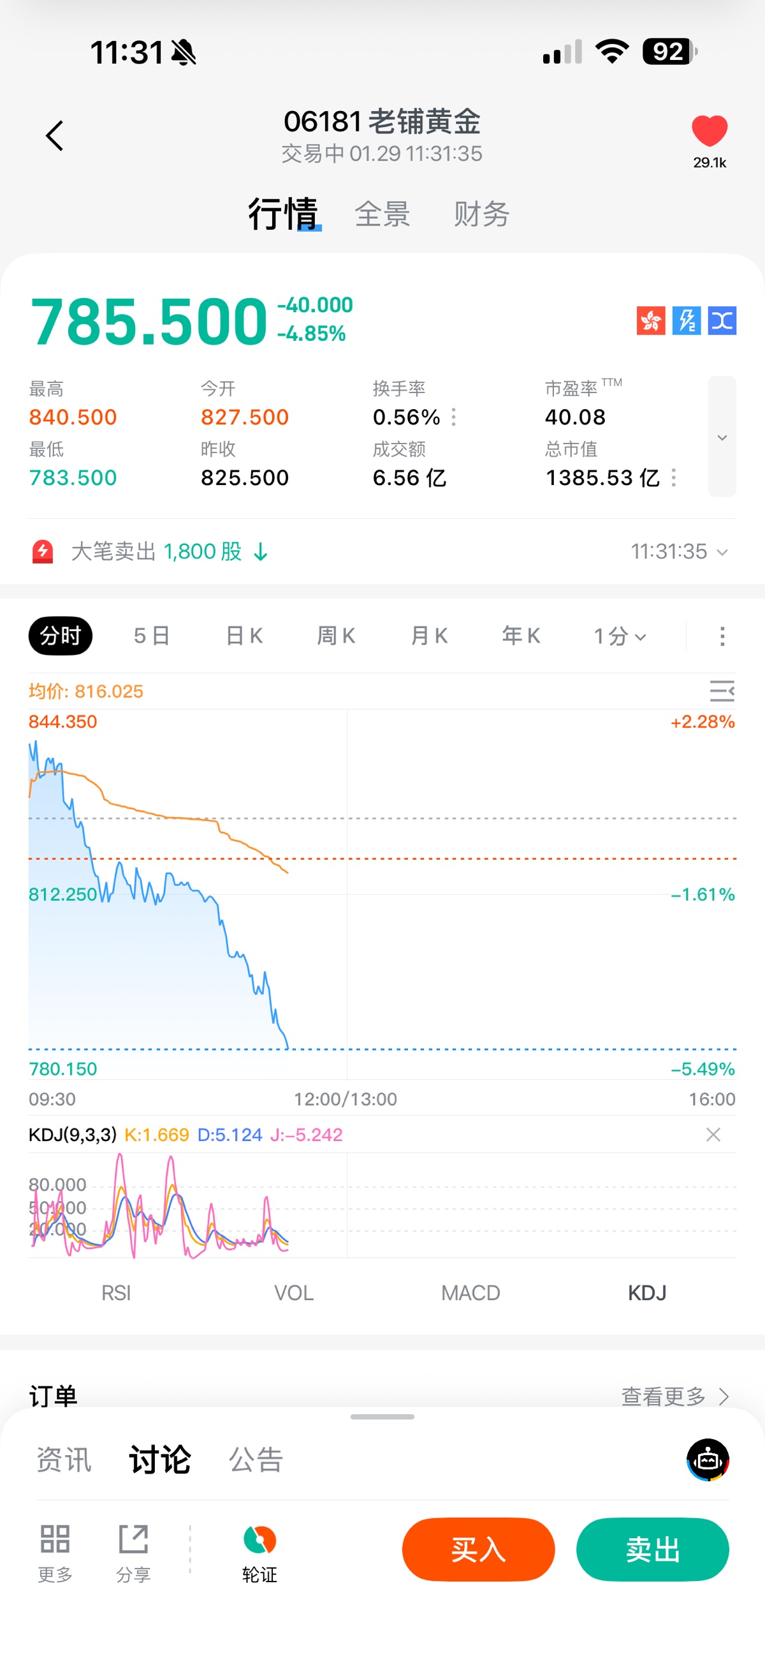Open the AI robot assistant icon
The height and width of the screenshot is (1660, 765).
708,1460
